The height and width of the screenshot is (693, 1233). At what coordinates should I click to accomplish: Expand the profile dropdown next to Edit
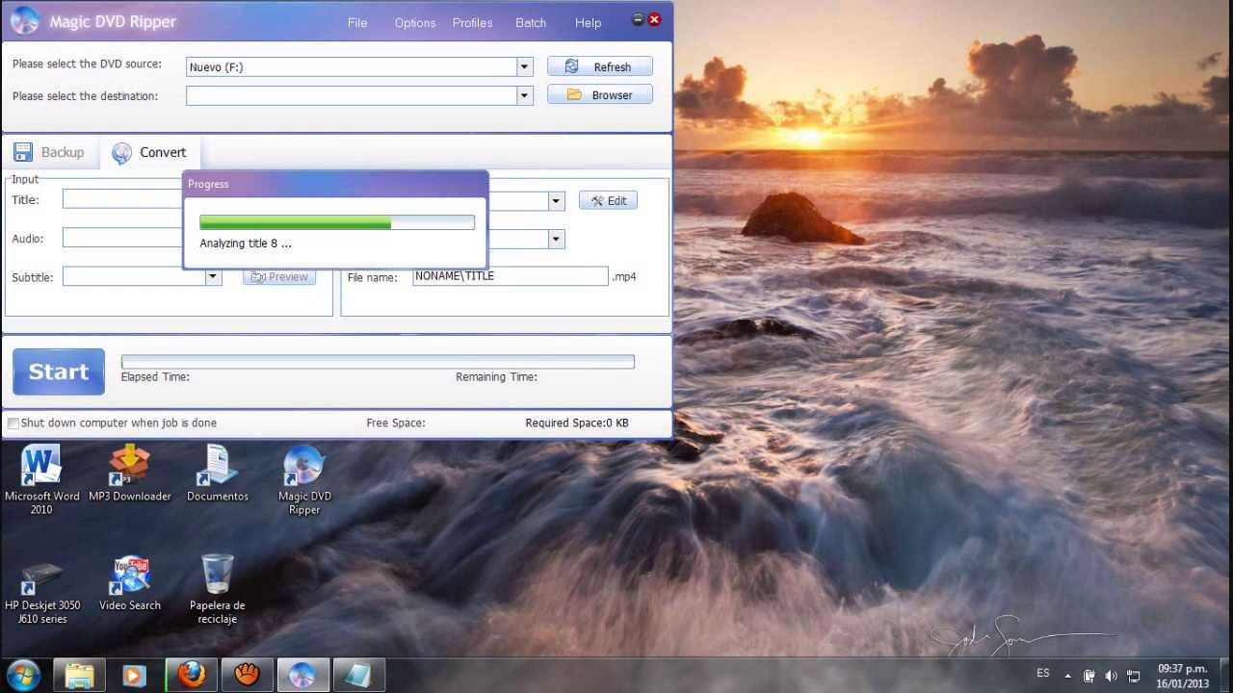point(556,201)
